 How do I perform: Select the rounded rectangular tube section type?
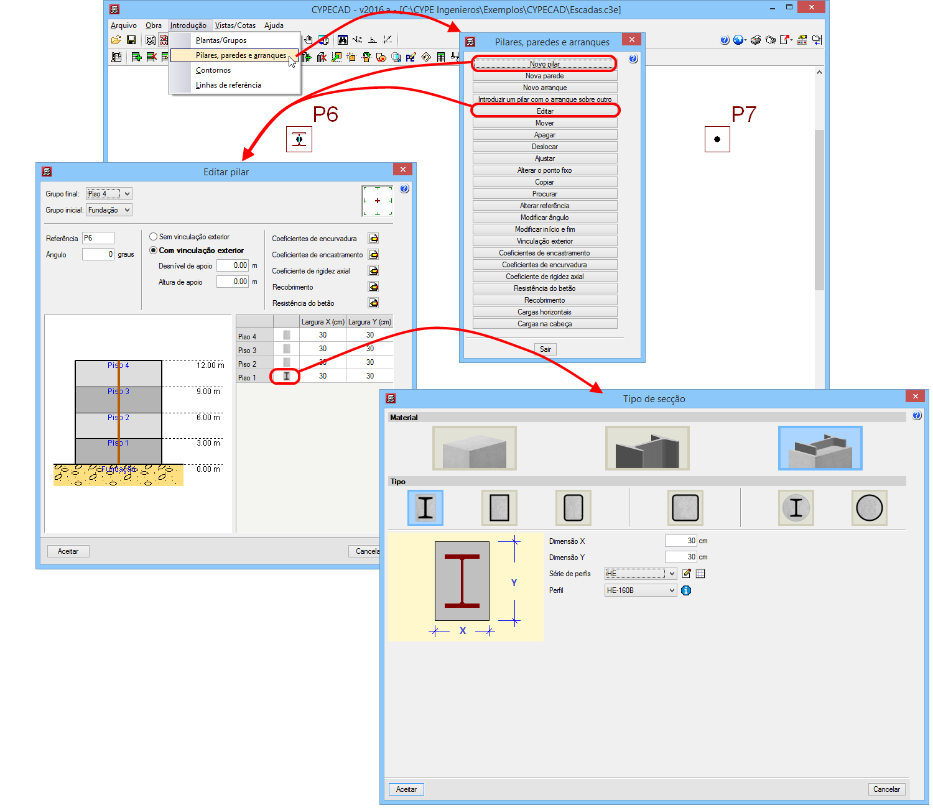[573, 508]
